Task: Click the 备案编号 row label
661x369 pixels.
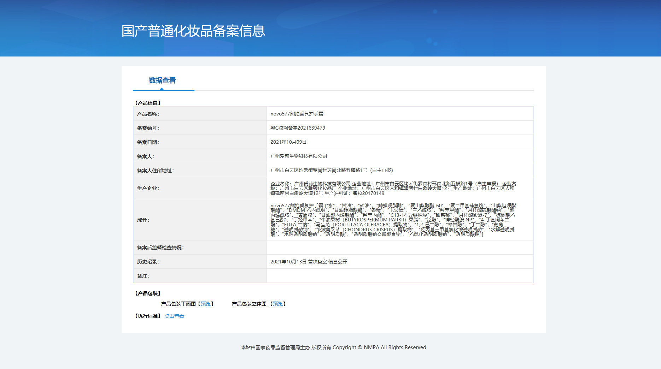Action: click(x=148, y=128)
